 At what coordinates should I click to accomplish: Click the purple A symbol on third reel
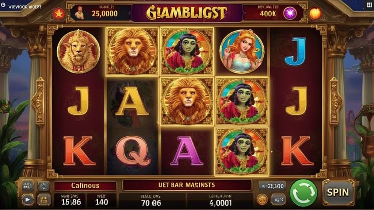pyautogui.click(x=187, y=151)
